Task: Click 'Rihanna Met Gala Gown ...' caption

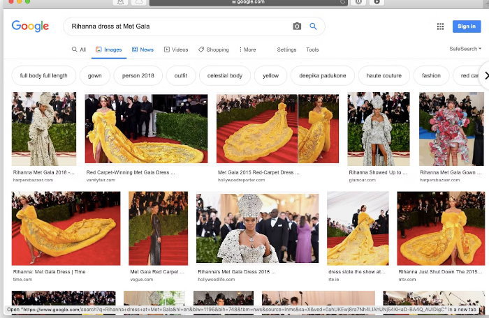Action: coord(451,172)
